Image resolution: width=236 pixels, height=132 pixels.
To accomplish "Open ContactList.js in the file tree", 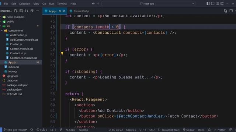I will click(18, 53).
